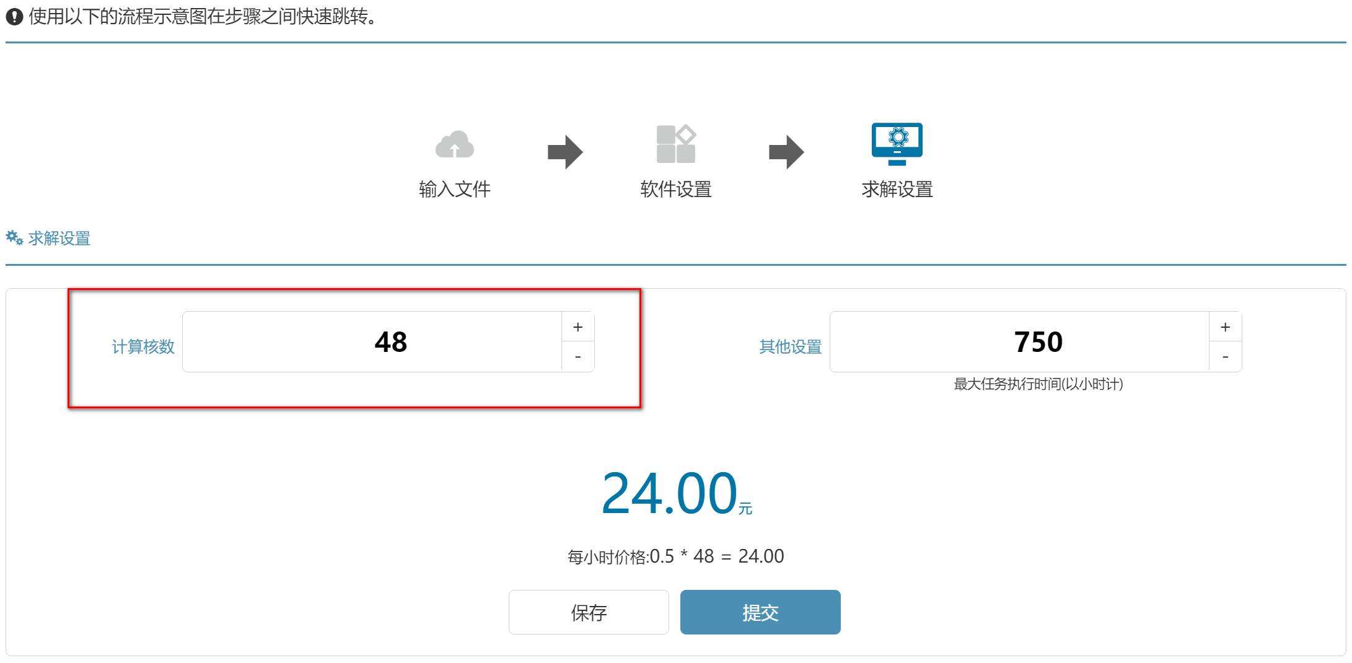Decrease max task time with minus button
Screen dimensions: 1352x663
[x=1225, y=357]
